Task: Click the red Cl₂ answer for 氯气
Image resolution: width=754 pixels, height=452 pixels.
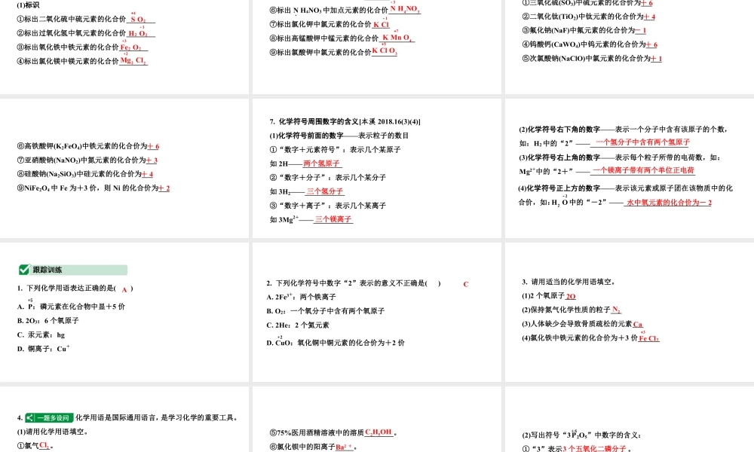Action: point(44,444)
